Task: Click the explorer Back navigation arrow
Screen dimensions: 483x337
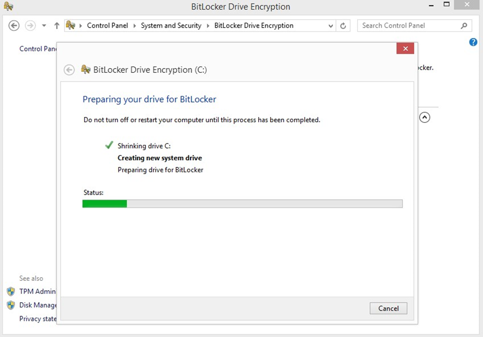Action: 14,25
